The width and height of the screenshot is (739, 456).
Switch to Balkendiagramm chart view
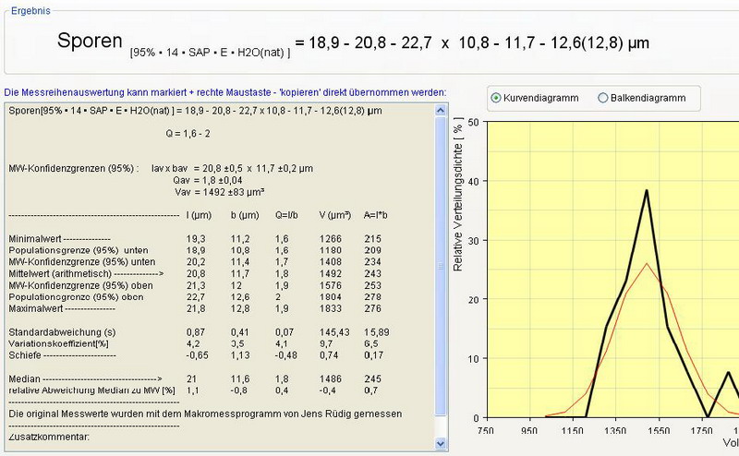pyautogui.click(x=603, y=97)
